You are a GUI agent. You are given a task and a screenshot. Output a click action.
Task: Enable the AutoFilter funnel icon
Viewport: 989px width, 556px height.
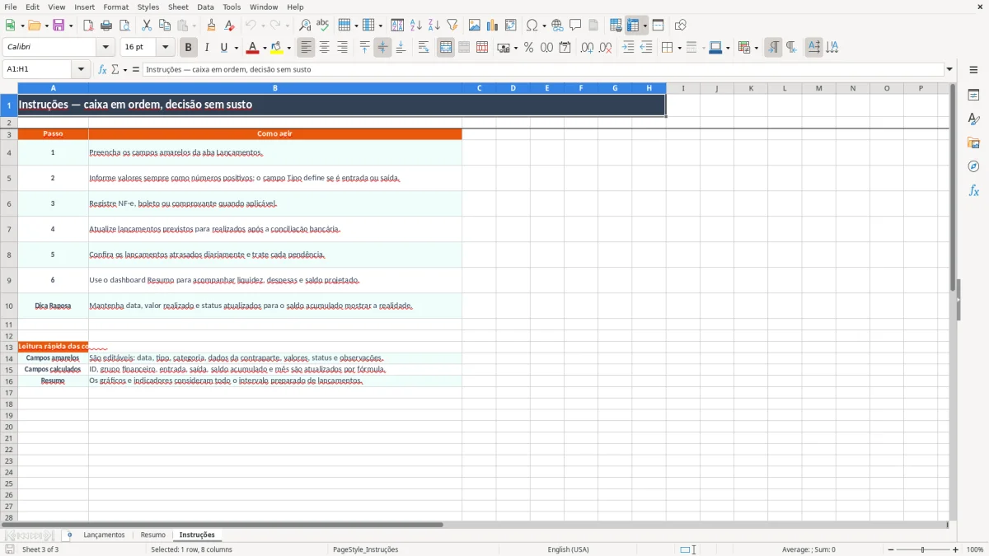click(x=452, y=26)
